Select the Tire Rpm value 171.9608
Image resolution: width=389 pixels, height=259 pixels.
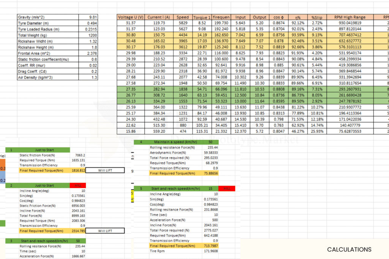[210, 251]
